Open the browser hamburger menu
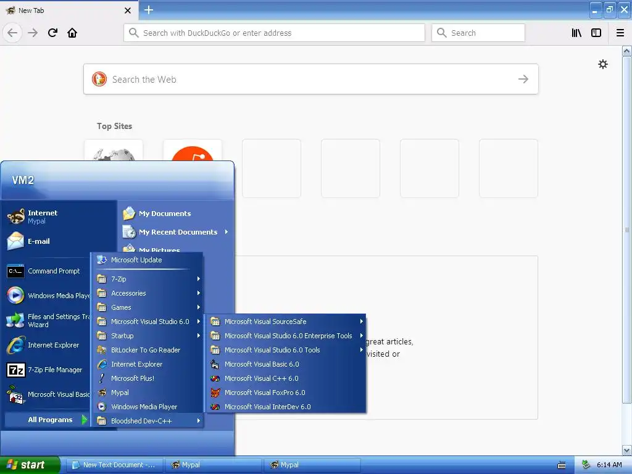The width and height of the screenshot is (632, 474). (620, 33)
